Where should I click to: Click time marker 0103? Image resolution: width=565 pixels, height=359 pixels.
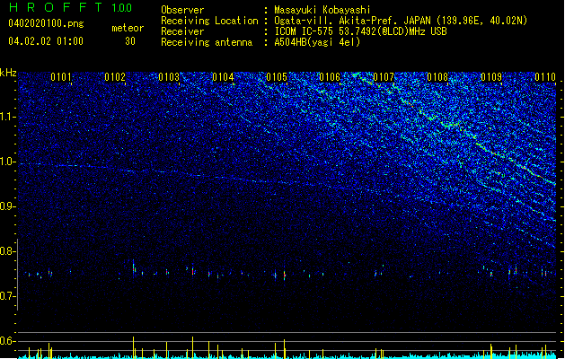click(169, 77)
